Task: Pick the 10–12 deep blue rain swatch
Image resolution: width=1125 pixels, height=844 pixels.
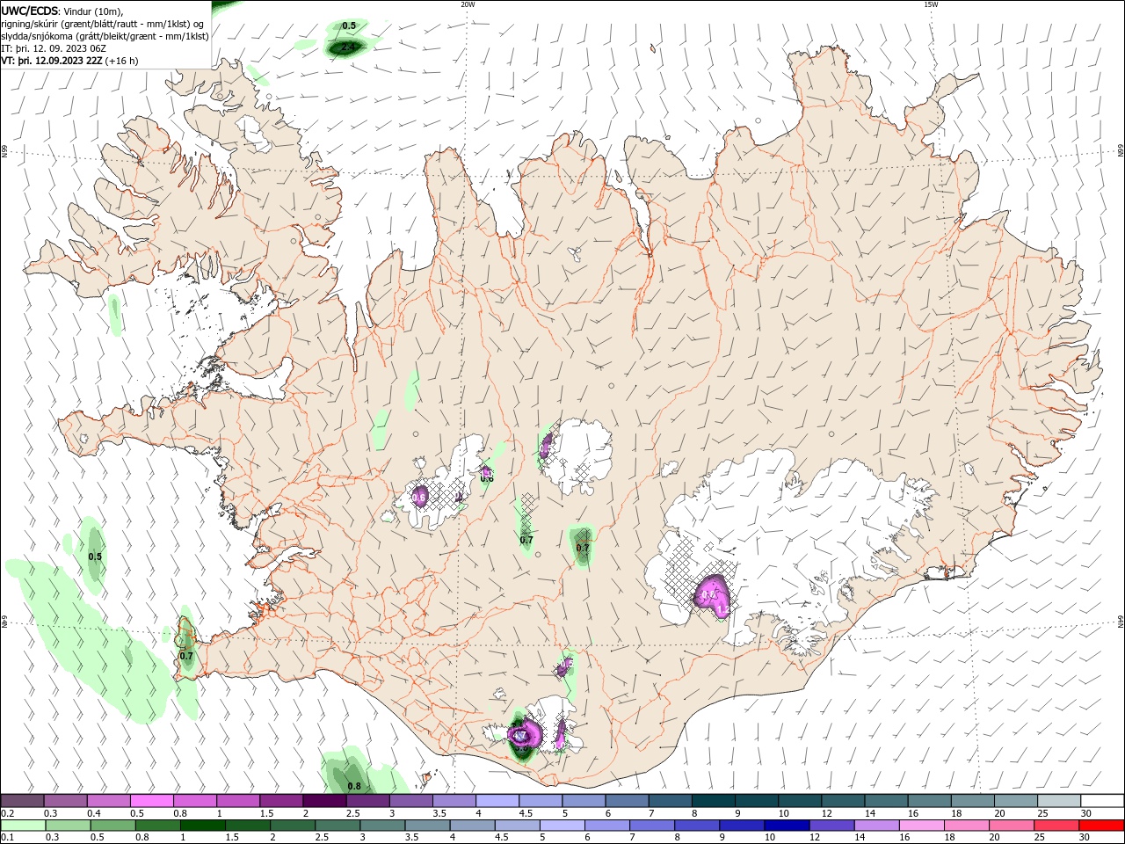Action: (787, 826)
